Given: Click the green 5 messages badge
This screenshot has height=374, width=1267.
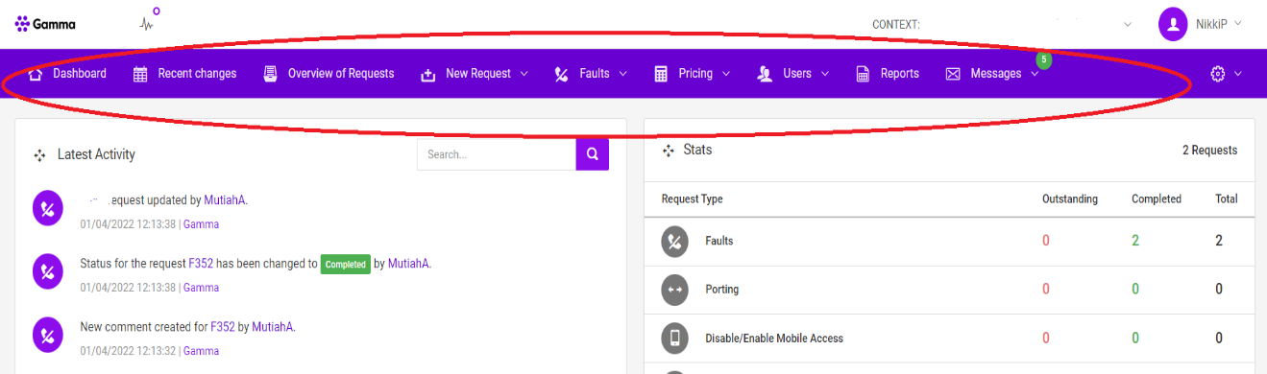Looking at the screenshot, I should (x=1044, y=59).
